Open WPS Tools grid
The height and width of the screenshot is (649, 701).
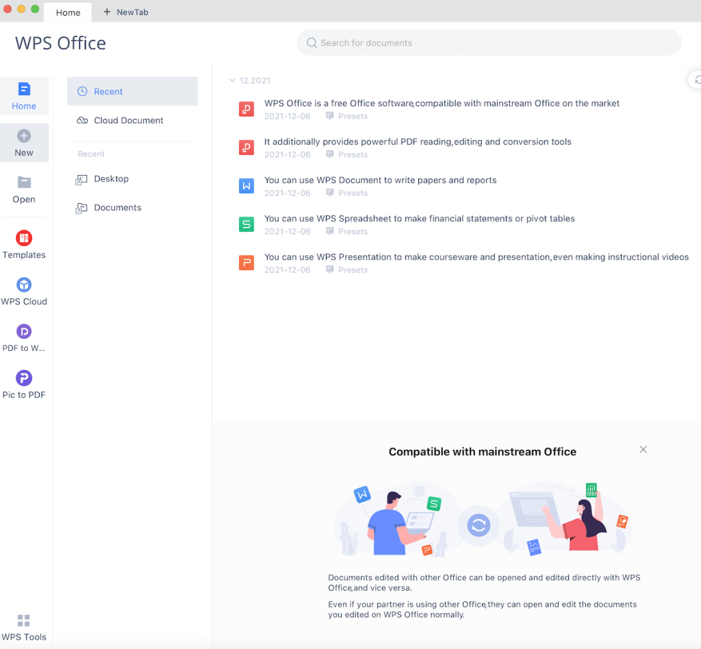click(x=24, y=628)
